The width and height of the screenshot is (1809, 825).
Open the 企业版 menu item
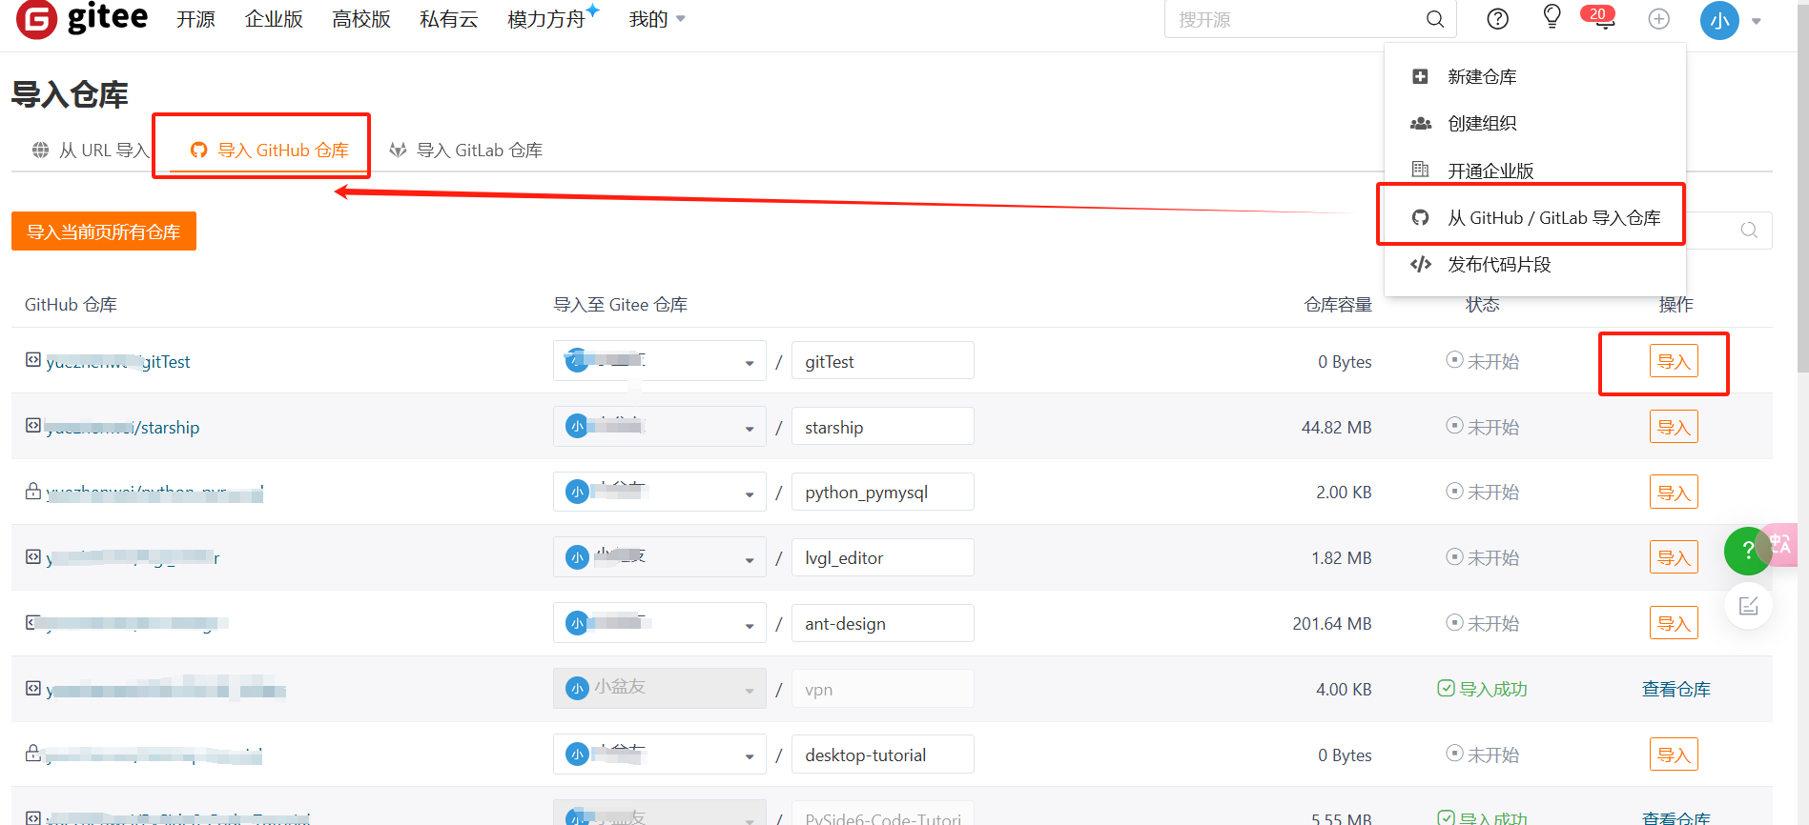tap(274, 19)
